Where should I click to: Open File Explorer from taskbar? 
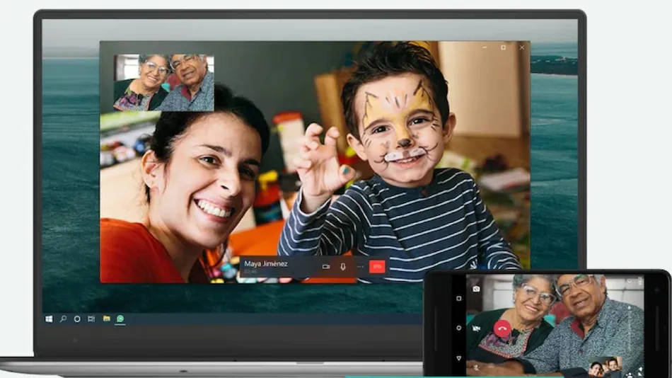(x=106, y=319)
